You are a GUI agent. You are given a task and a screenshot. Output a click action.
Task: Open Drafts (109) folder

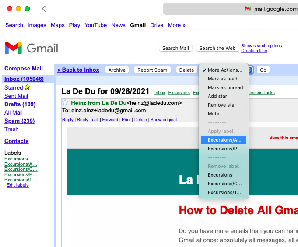[20, 104]
